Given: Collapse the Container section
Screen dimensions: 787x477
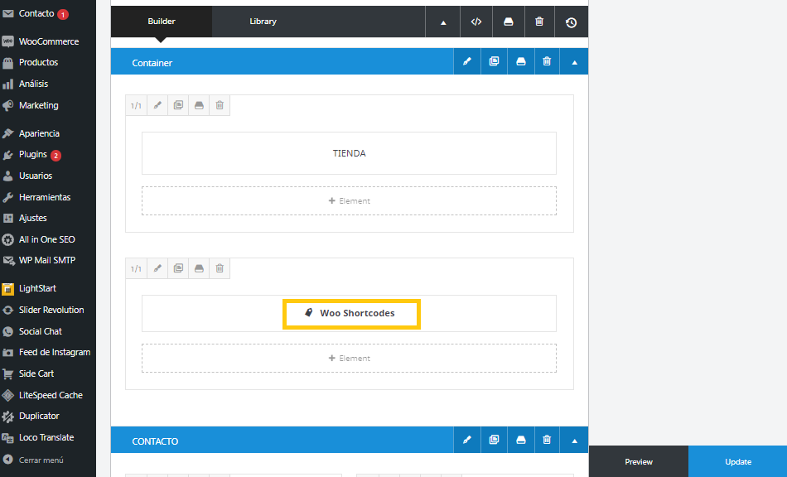Looking at the screenshot, I should point(574,62).
